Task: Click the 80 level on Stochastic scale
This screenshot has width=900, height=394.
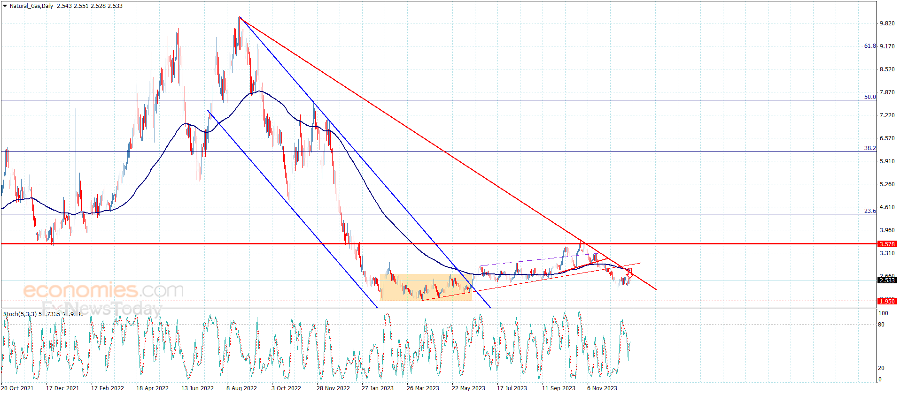Action: (881, 324)
